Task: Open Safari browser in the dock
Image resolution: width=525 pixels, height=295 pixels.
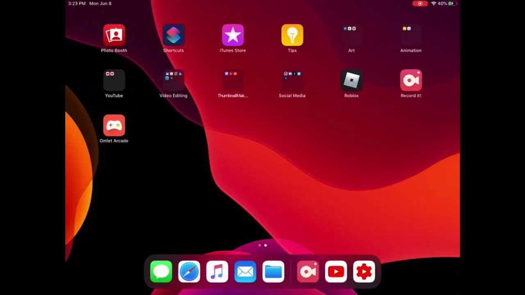Action: tap(189, 272)
